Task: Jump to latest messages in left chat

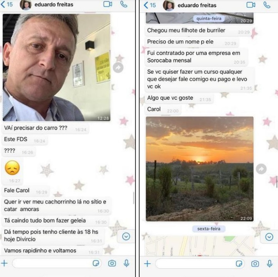Action: (126, 236)
